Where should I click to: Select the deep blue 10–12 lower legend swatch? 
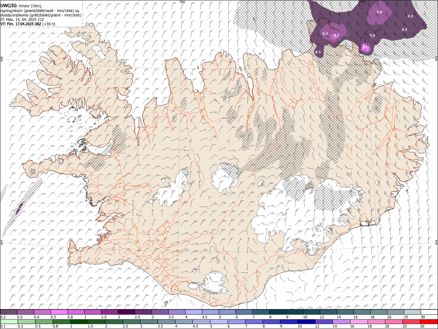(306, 321)
